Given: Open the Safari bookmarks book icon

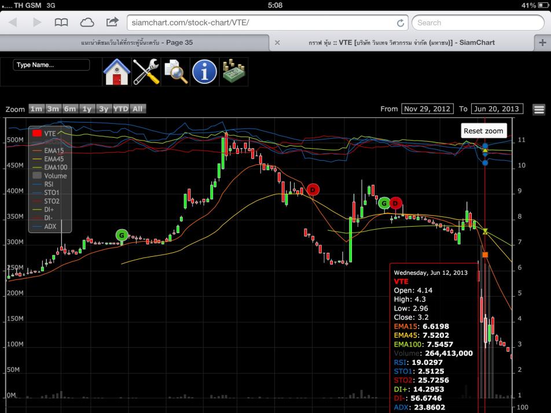Looking at the screenshot, I should coord(61,23).
